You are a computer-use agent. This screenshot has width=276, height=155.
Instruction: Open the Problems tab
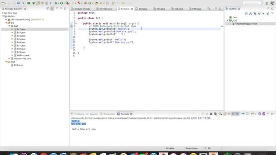[x=78, y=114]
